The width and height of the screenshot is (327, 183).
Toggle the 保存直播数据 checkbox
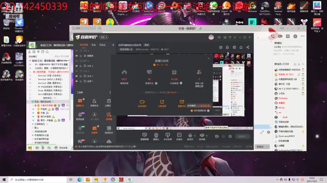pos(192,111)
